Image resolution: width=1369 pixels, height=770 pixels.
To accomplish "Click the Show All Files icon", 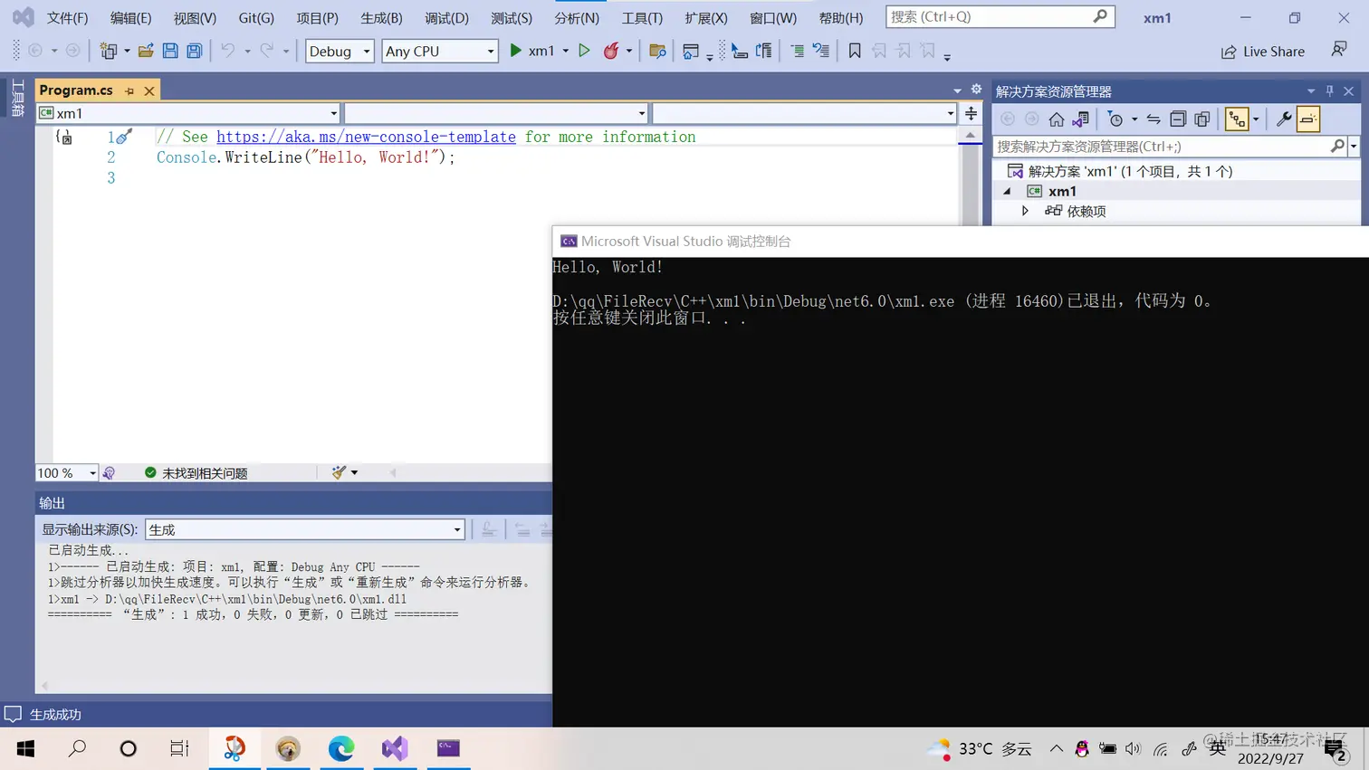I will (x=1202, y=119).
